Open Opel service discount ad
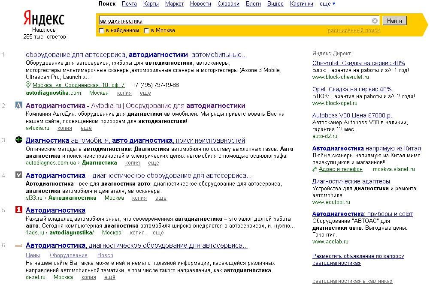 (x=352, y=89)
